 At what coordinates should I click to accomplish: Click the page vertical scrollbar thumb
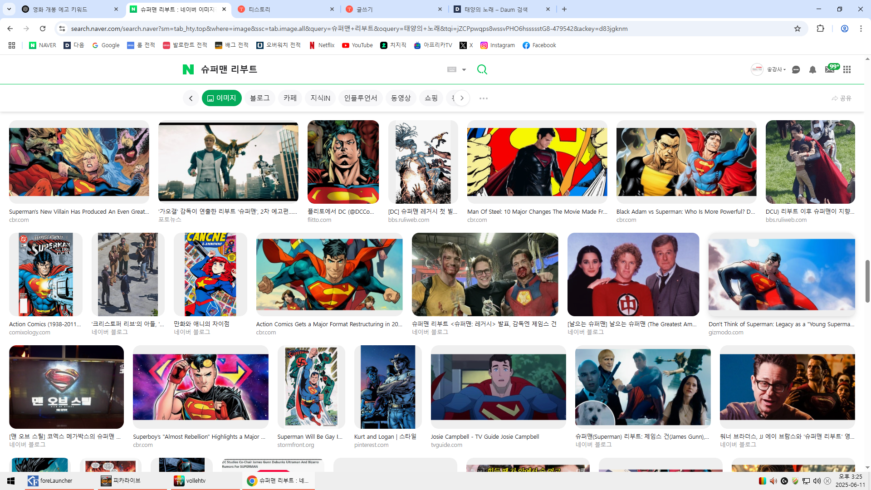click(x=867, y=281)
